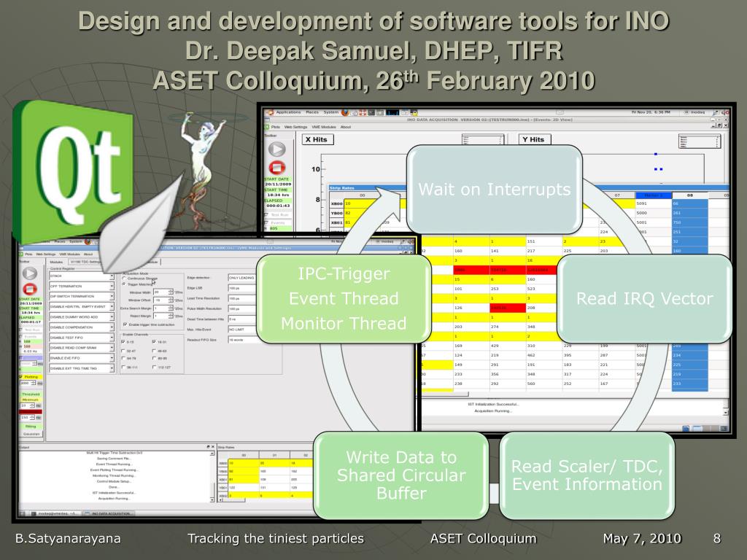The image size is (747, 560).
Task: Open Applications menu in top GNOME panel
Action: tap(288, 112)
